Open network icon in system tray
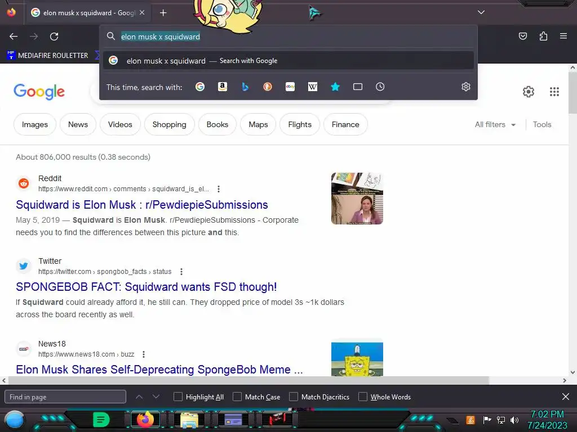The image size is (577, 432). coord(500,420)
